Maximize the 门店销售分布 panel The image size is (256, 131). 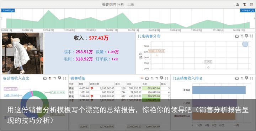point(252,36)
